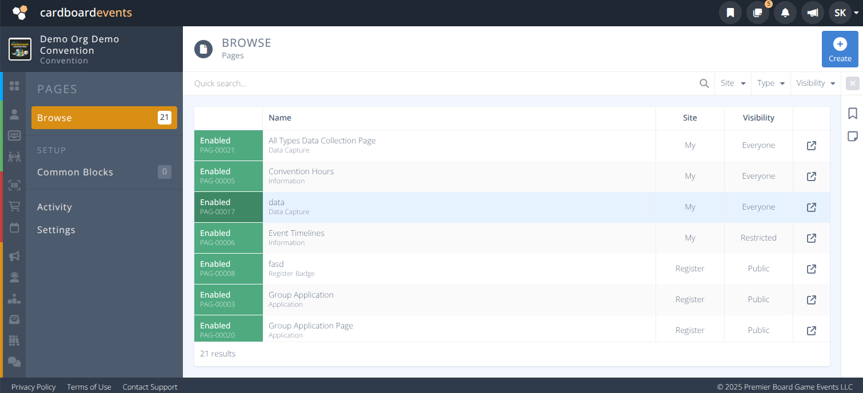Open notifications via the bell icon
The image size is (863, 393).
[785, 12]
